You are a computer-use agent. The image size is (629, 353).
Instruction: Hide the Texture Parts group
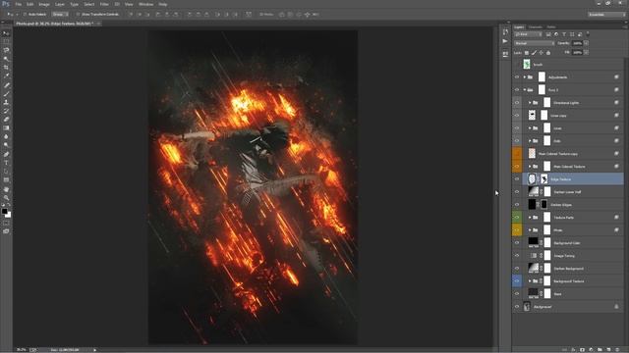click(517, 218)
